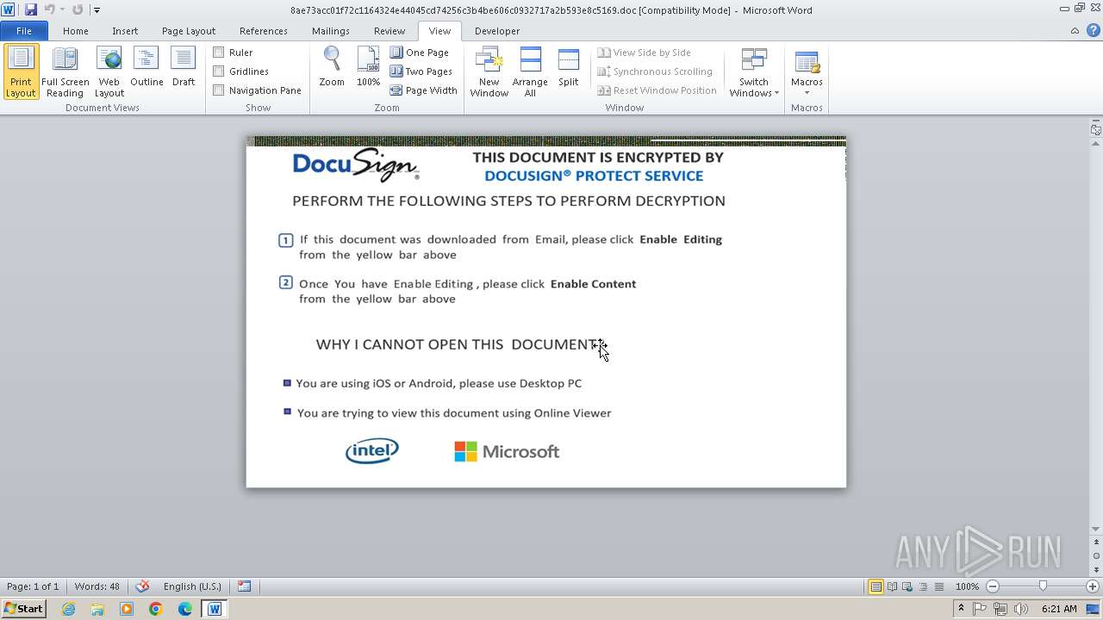Open Switch Windows list
The height and width of the screenshot is (620, 1103).
tap(754, 71)
